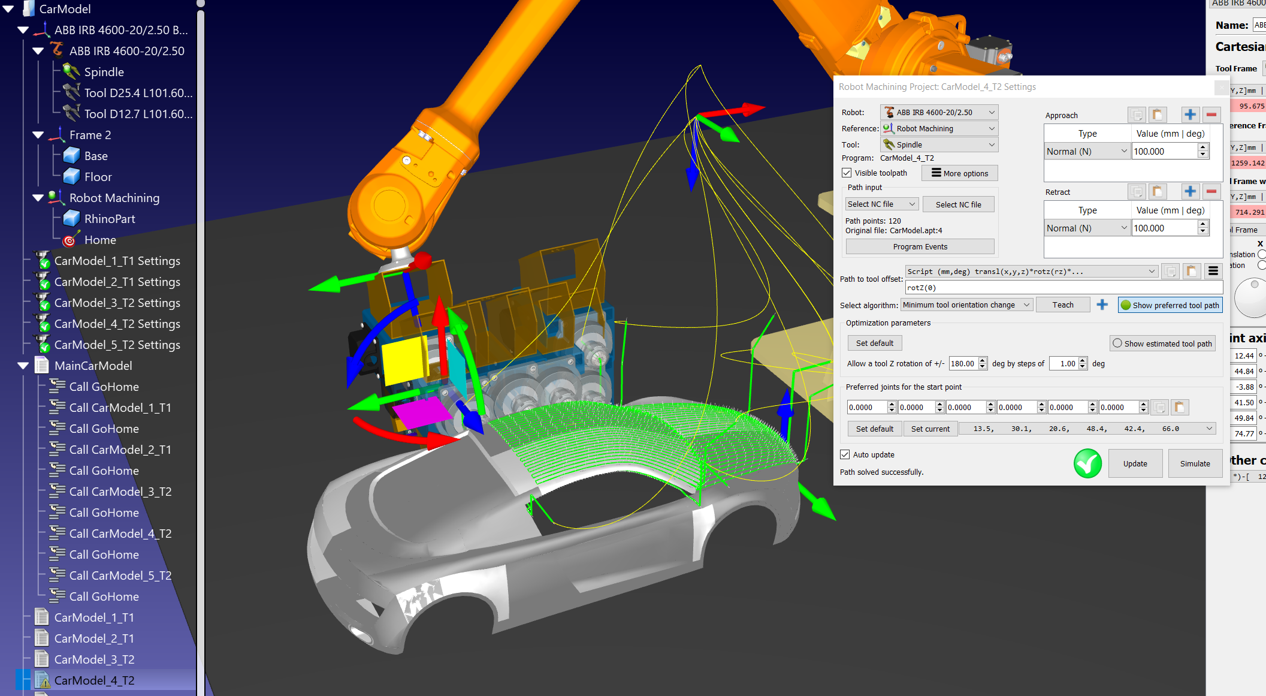1266x696 pixels.
Task: Select CarModel_3_T2 Settings tree item
Action: [117, 303]
